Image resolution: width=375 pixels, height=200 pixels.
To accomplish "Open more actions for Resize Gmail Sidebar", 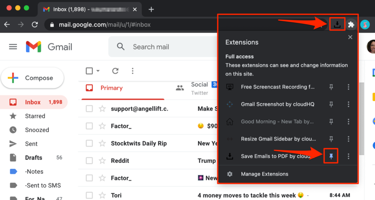I will click(x=349, y=139).
